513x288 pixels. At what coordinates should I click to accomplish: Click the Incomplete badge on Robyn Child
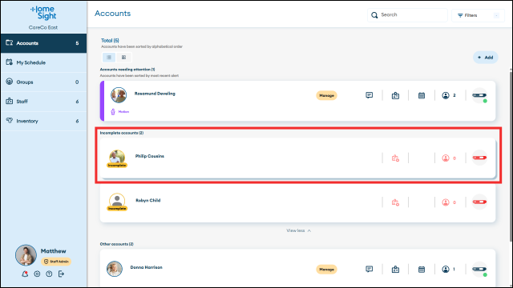(x=117, y=208)
